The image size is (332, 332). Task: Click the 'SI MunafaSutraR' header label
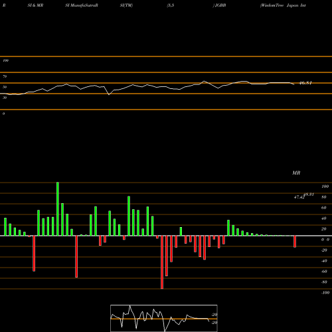82,5
